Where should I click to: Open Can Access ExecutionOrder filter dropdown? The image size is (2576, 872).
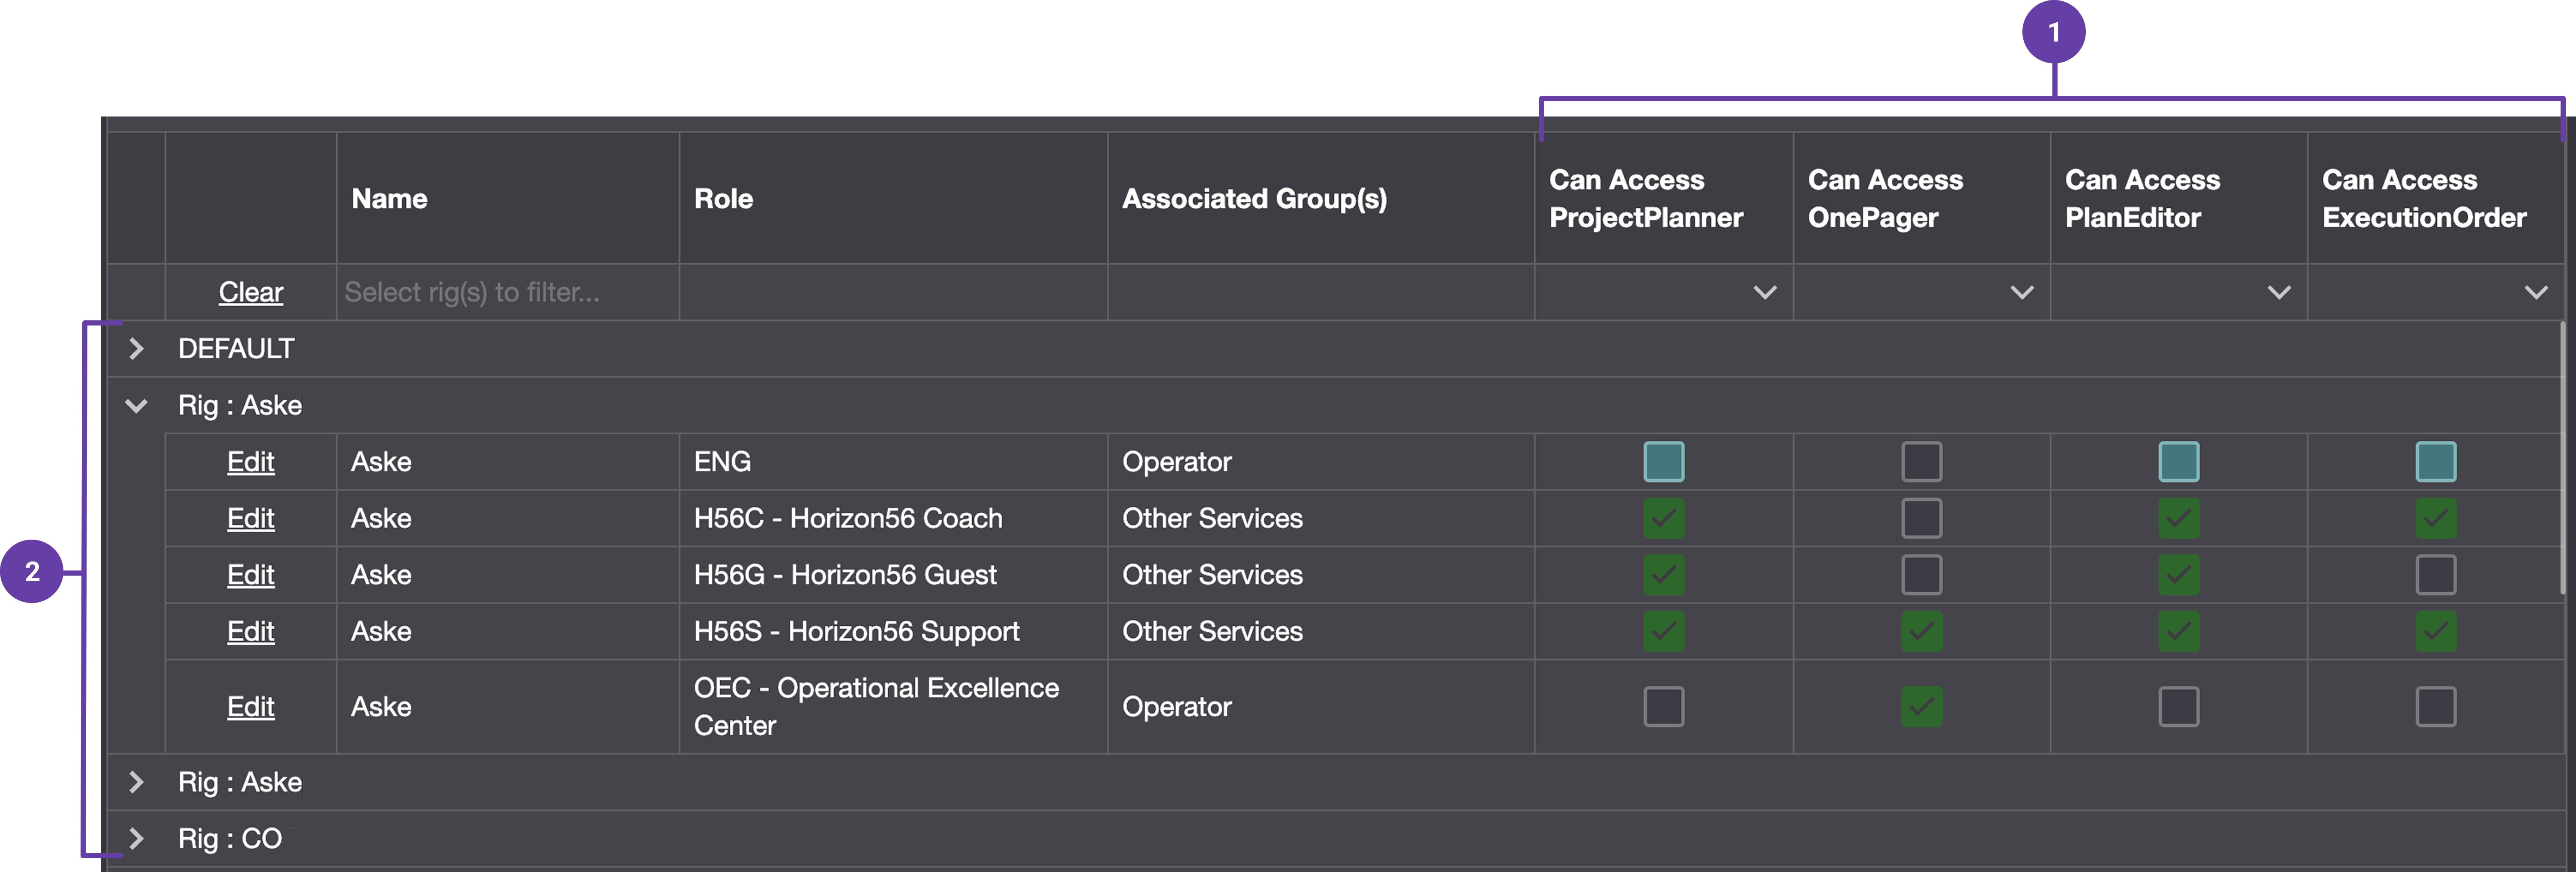click(2535, 292)
